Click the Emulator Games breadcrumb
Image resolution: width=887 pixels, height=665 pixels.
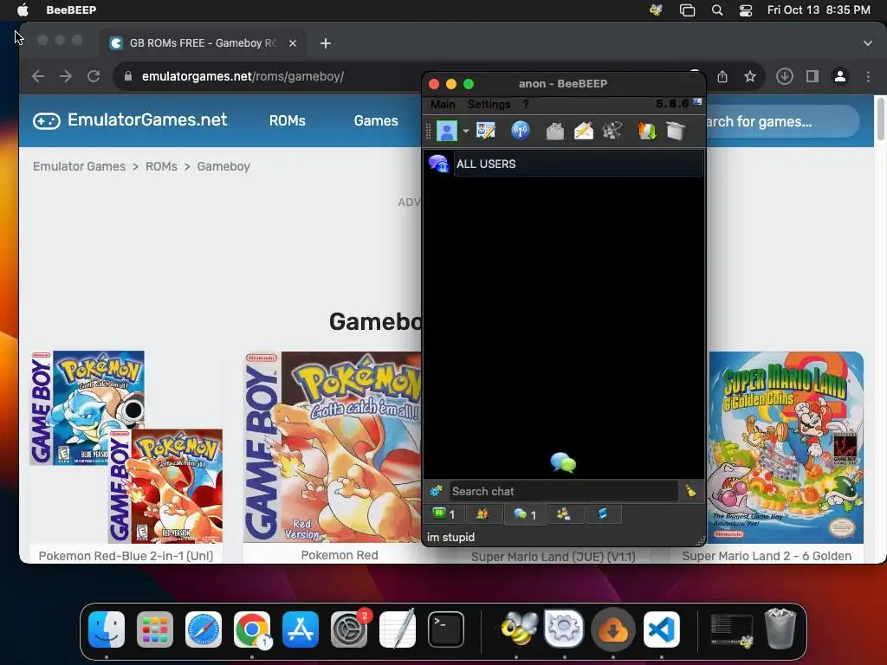click(x=79, y=166)
